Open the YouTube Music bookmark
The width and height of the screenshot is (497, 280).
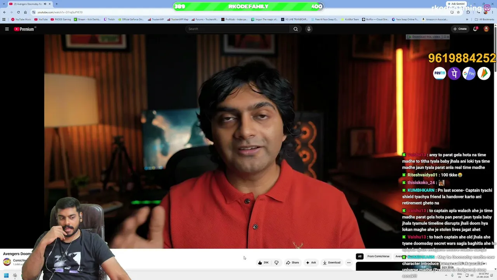[x=21, y=19]
